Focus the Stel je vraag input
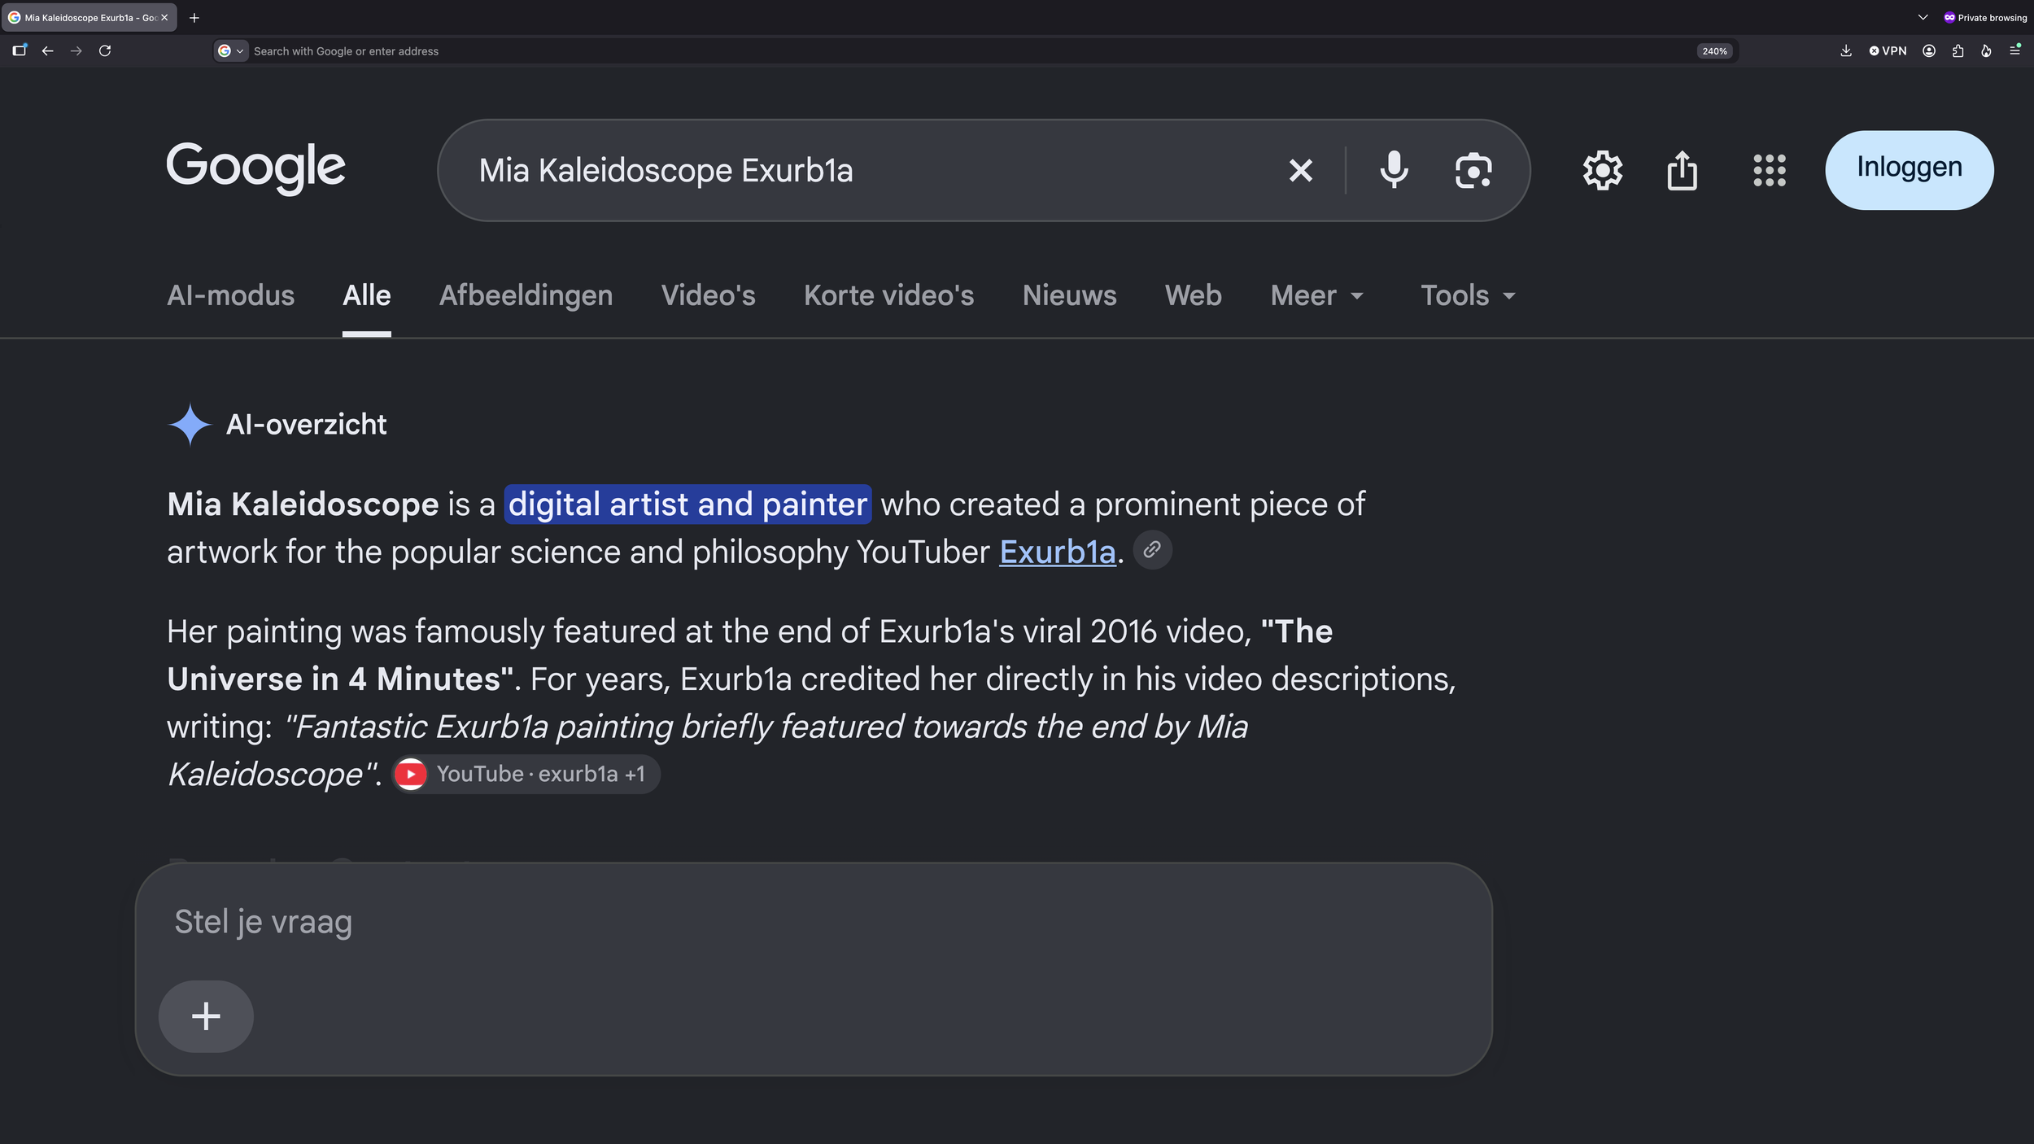Image resolution: width=2034 pixels, height=1144 pixels. pyautogui.click(x=814, y=922)
